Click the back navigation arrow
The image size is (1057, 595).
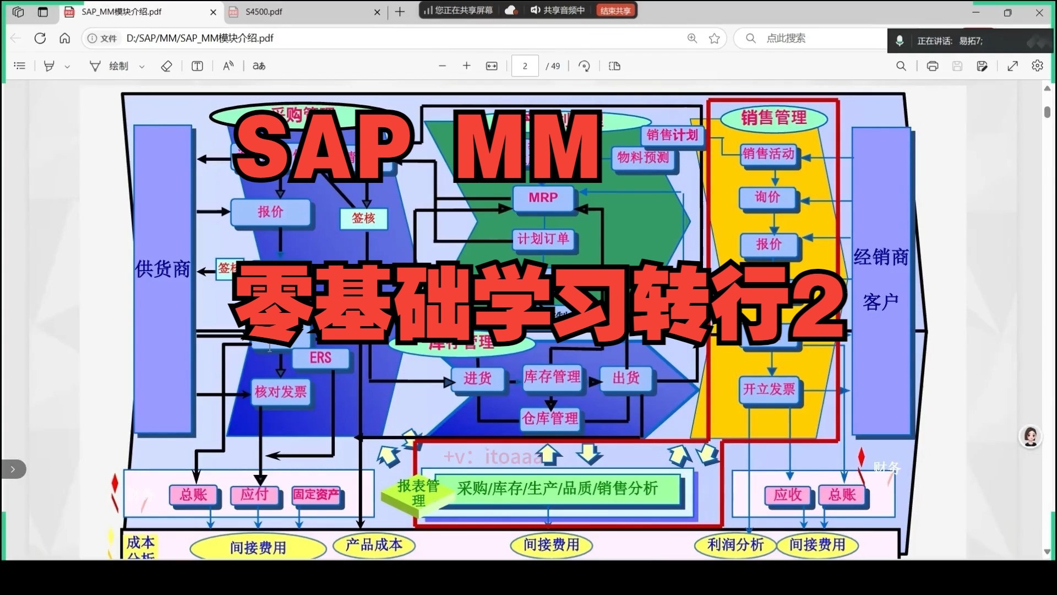[15, 38]
